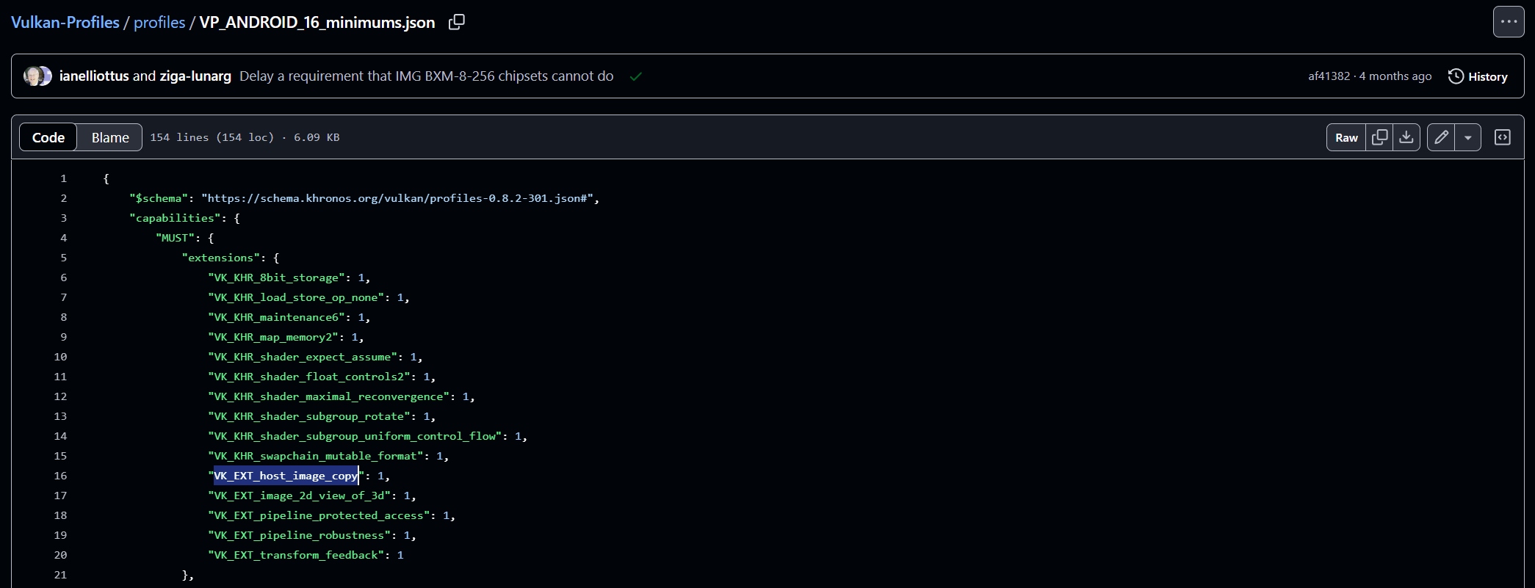Edit this file with the pencil icon
This screenshot has height=588, width=1535.
pyautogui.click(x=1441, y=137)
